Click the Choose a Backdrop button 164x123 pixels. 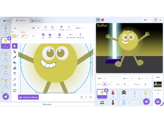click(158, 101)
